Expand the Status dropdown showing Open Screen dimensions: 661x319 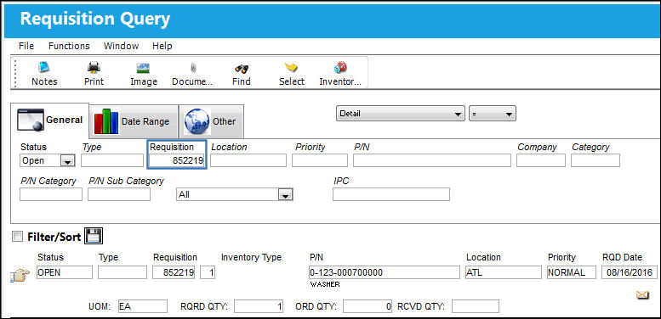coord(67,160)
